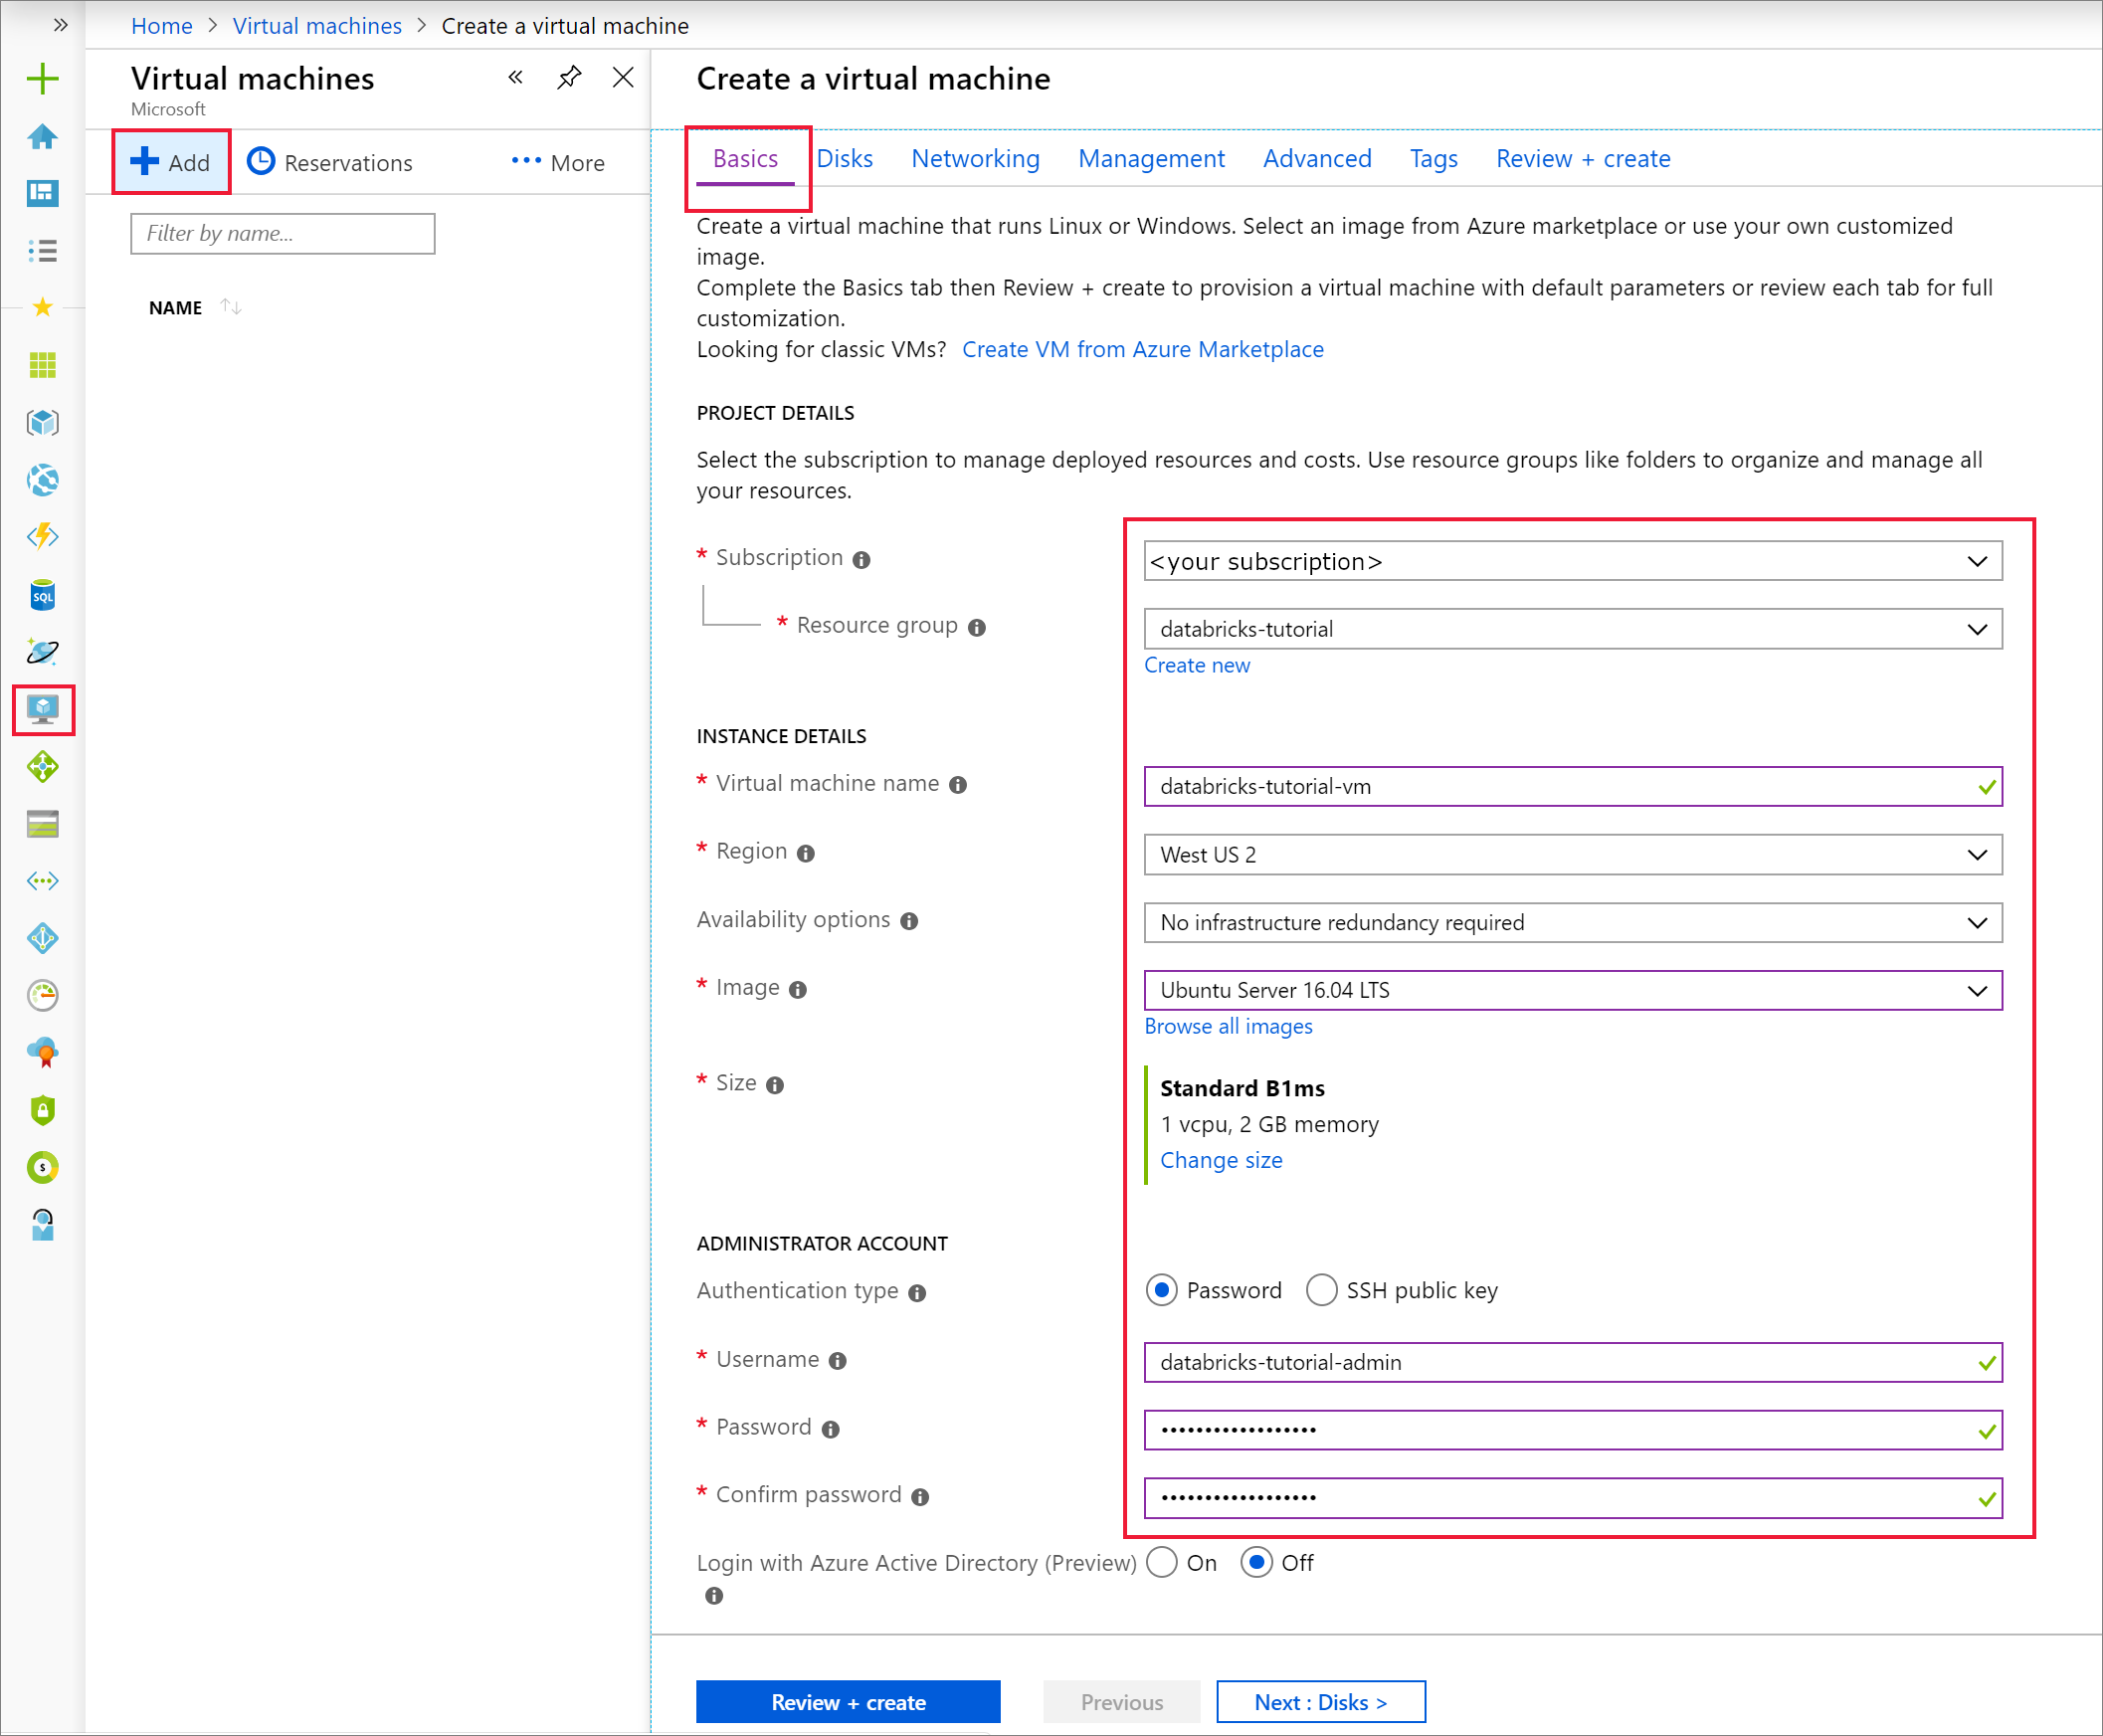Click the Virtual machines monitor sidebar icon
Image resolution: width=2103 pixels, height=1736 pixels.
pyautogui.click(x=43, y=710)
